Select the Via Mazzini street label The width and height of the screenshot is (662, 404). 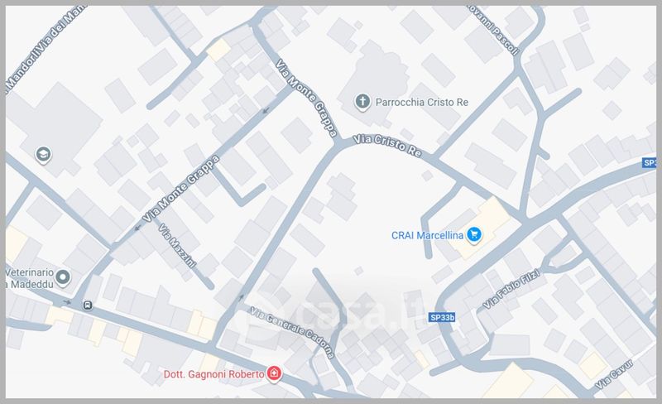(177, 246)
